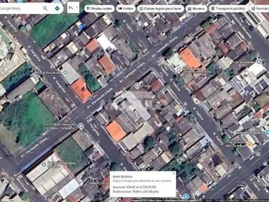Select the Hotéis category chip

[x=126, y=8]
